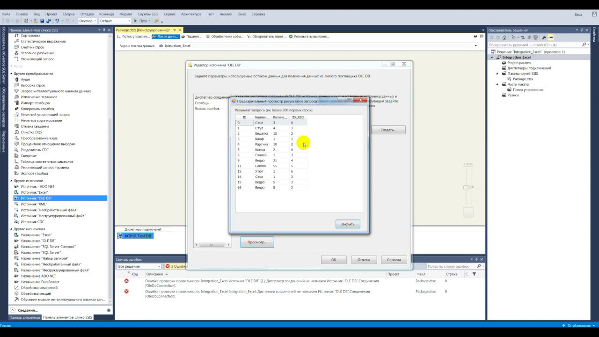The height and width of the screenshot is (337, 599).
Task: Collapse Другие назначения toolbox group
Action: [11, 229]
